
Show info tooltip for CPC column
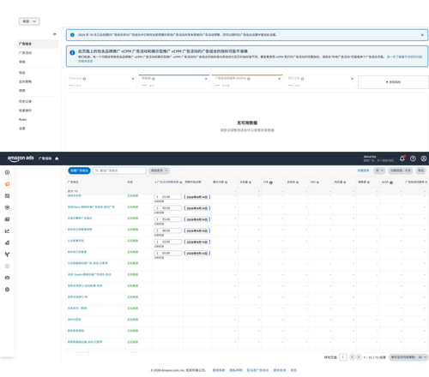tap(317, 183)
